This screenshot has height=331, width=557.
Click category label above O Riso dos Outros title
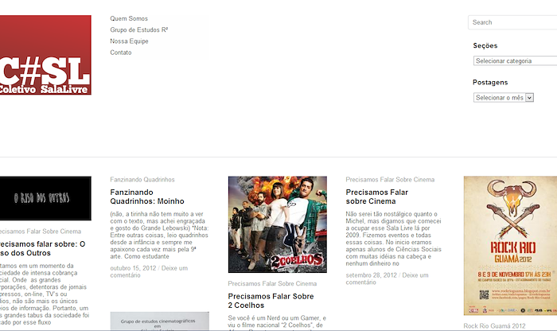[40, 232]
